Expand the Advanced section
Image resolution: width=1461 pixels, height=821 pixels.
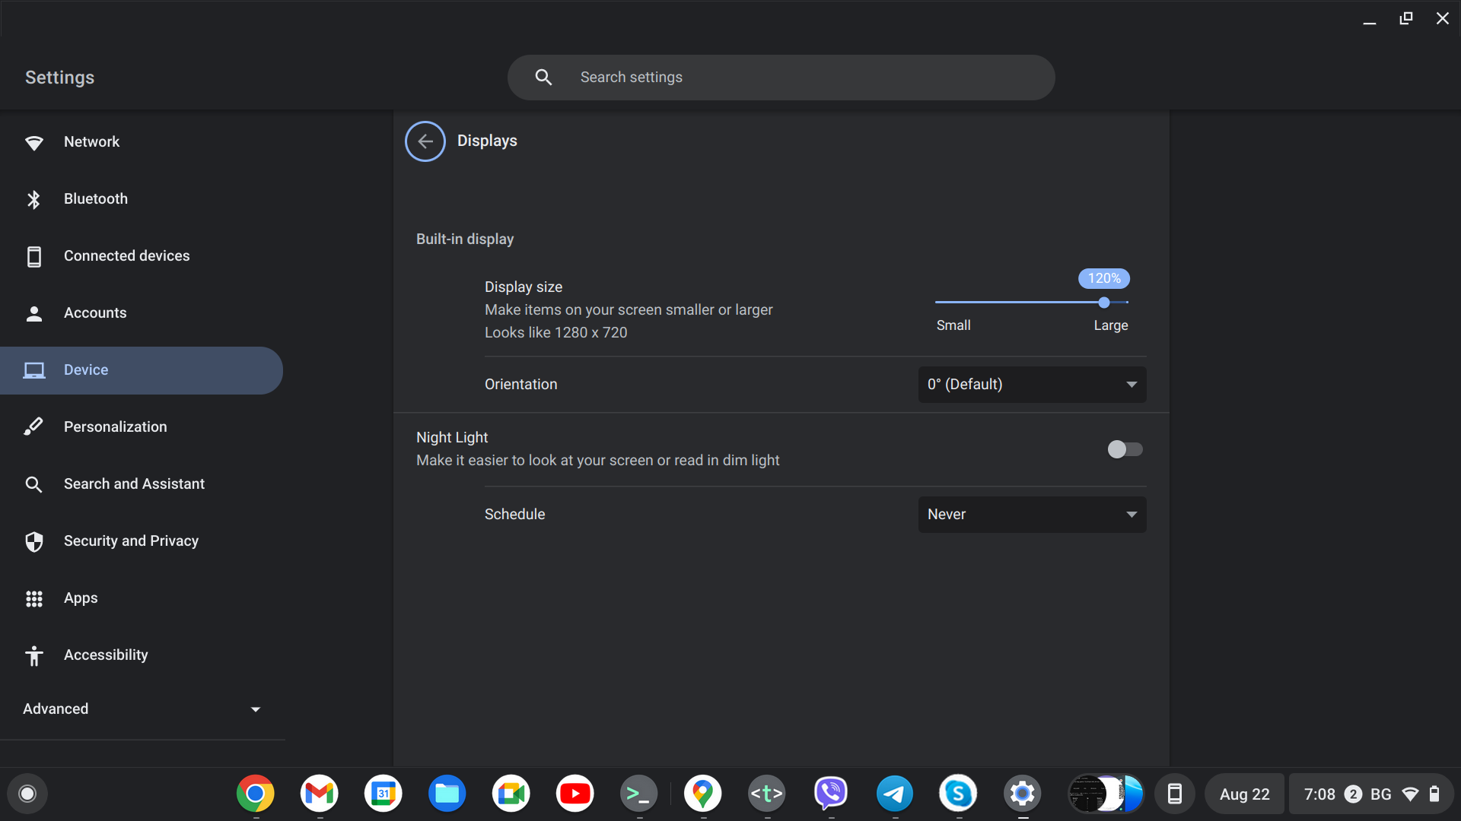[141, 708]
